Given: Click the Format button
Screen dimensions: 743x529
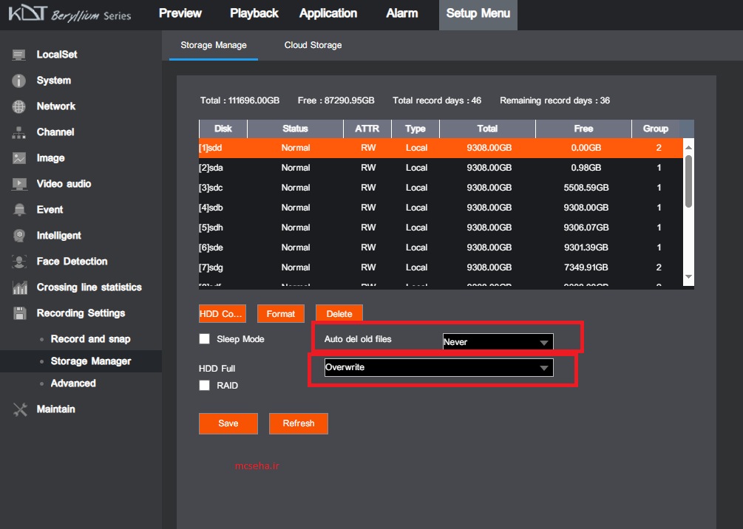Looking at the screenshot, I should point(280,313).
